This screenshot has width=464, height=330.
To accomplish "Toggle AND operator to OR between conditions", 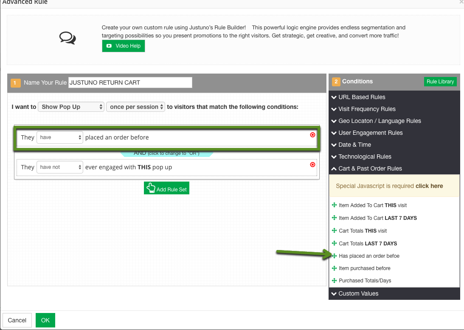I will (166, 153).
